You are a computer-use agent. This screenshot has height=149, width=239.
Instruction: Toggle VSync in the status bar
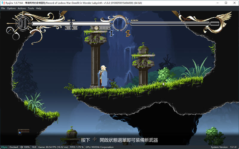pos(4,147)
